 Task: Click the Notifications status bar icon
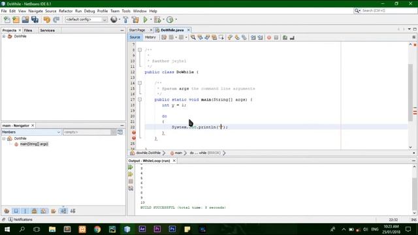coord(10,219)
